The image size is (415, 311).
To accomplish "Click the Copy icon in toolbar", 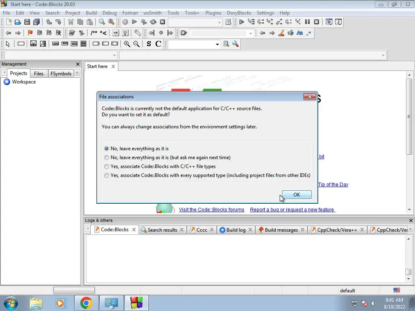I will (80, 22).
